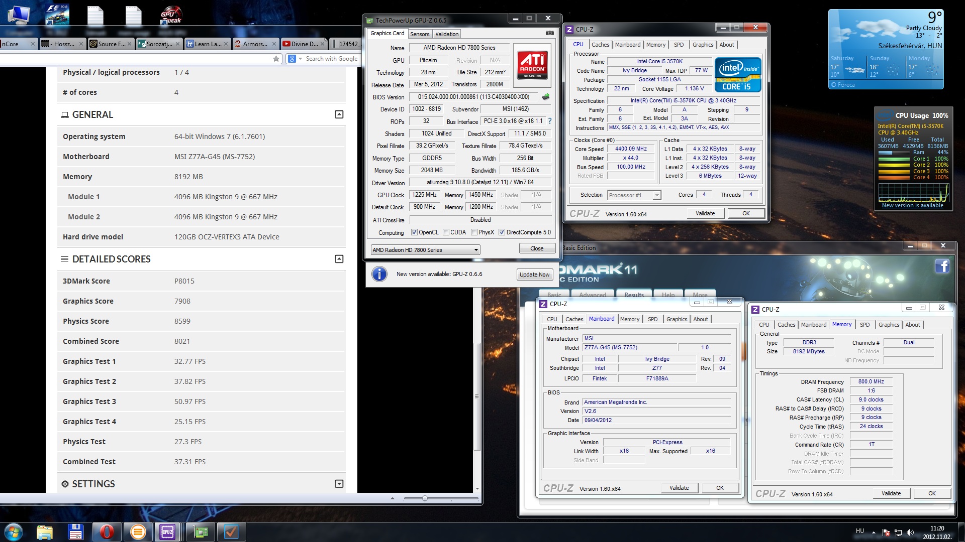Click the GPU-Z screenshot camera icon
The width and height of the screenshot is (965, 542).
tap(549, 33)
